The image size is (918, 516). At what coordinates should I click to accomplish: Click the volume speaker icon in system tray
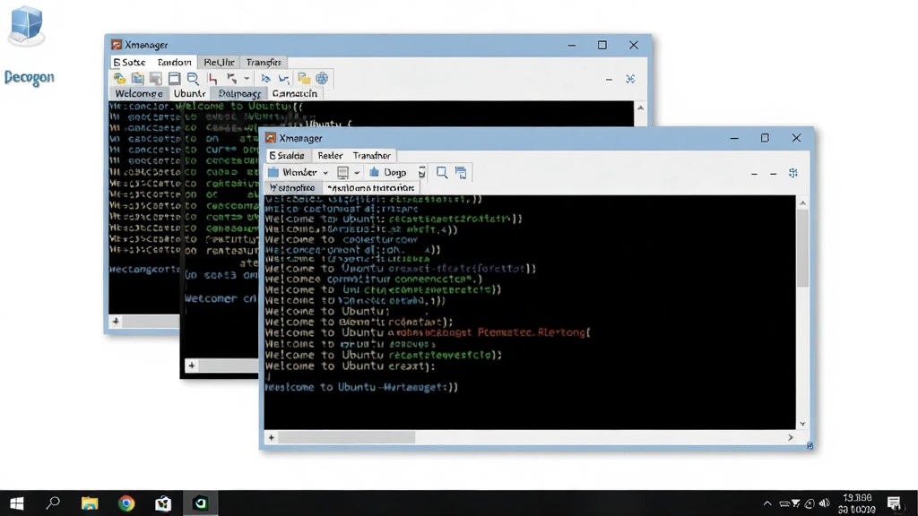coord(825,503)
